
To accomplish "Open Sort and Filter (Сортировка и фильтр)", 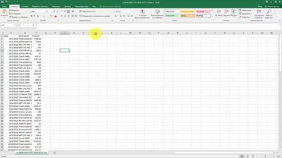I will [259, 14].
